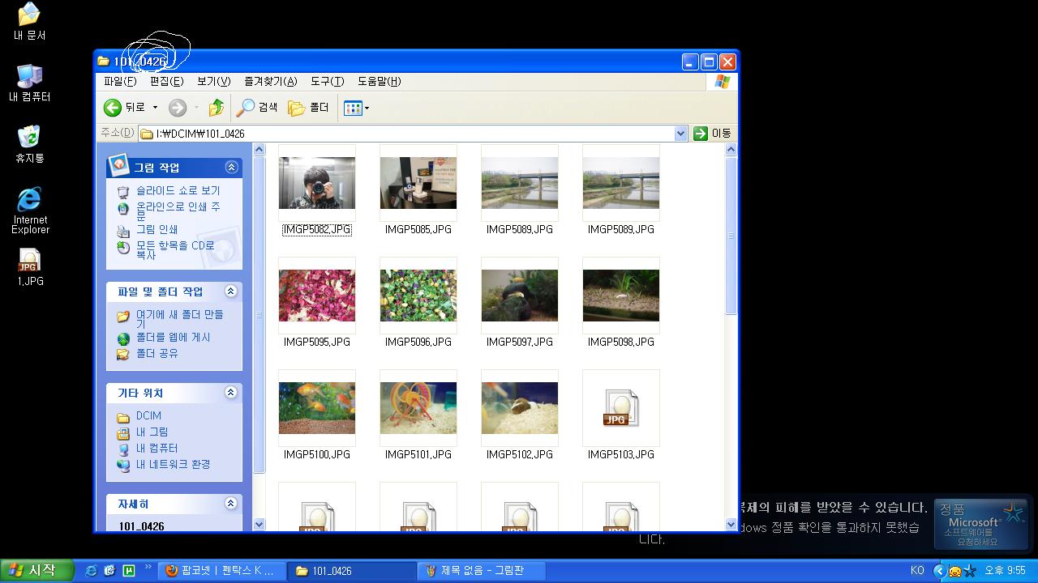This screenshot has width=1038, height=583.
Task: Open the Search magnifier tool
Action: [256, 108]
